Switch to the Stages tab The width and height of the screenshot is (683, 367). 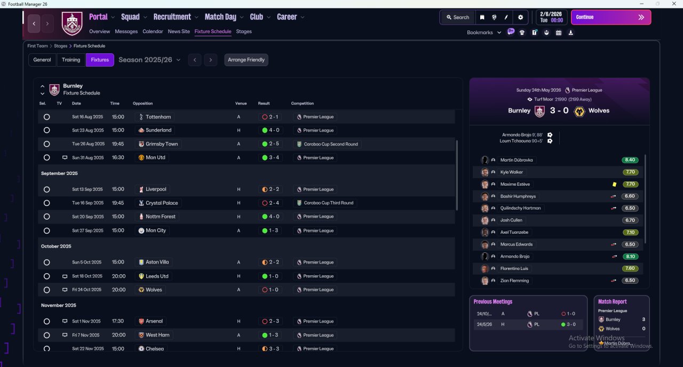click(244, 31)
